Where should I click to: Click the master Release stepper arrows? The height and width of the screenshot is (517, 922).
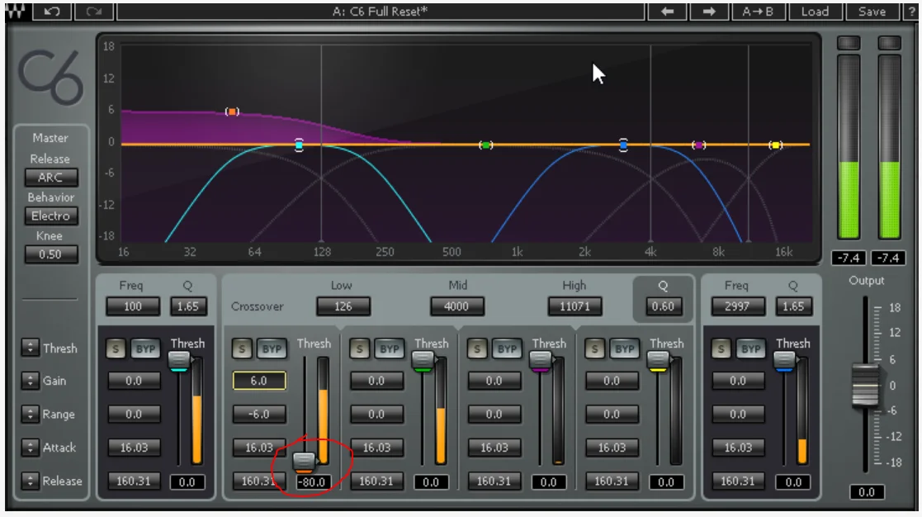pyautogui.click(x=30, y=481)
